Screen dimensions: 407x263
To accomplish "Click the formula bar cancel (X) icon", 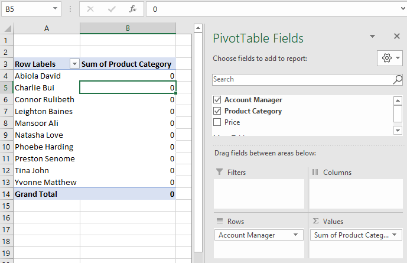I will pos(90,9).
